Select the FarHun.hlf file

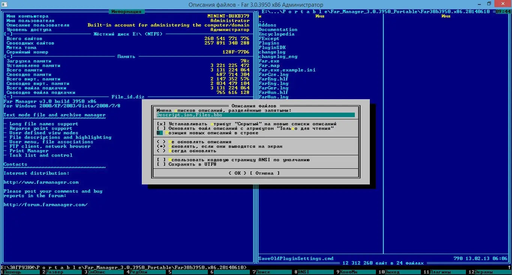(x=273, y=92)
